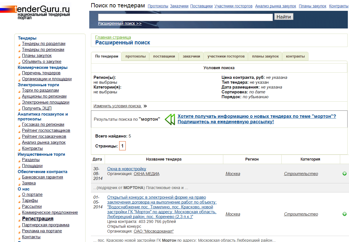Open О портале in sidebar

32,194
